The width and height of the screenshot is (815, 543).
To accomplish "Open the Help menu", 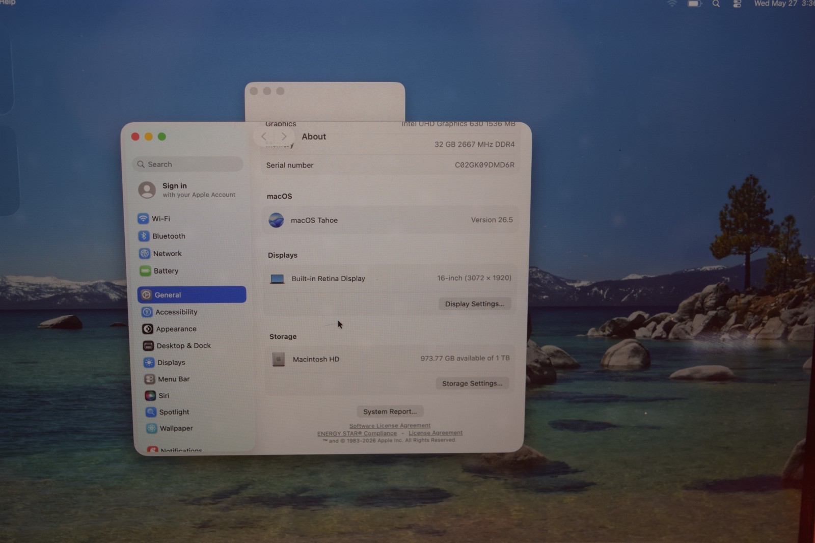I will coord(8,3).
